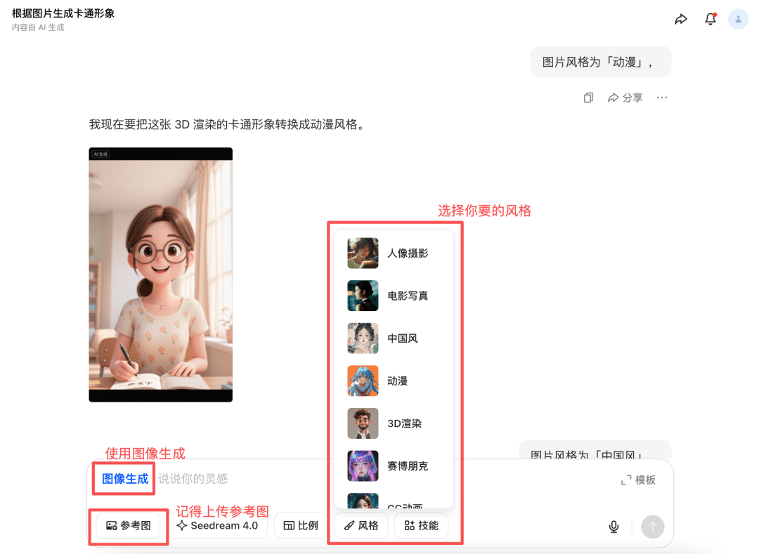Click the share arrow icon in header
This screenshot has height=554, width=759.
click(680, 20)
